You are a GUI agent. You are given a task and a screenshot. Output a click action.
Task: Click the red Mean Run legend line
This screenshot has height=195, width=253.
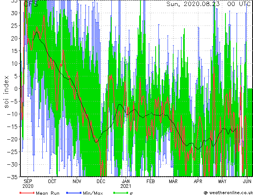tap(27, 193)
